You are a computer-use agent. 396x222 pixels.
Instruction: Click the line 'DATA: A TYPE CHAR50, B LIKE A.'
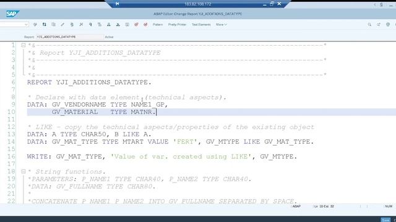pyautogui.click(x=89, y=134)
